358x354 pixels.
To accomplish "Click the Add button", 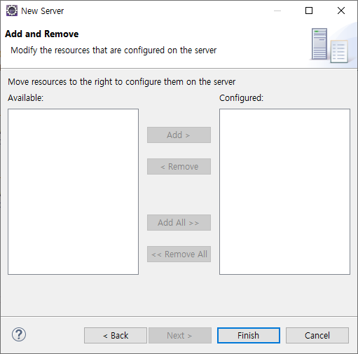I will tap(179, 135).
